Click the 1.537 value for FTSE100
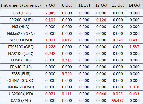 (134, 47)
